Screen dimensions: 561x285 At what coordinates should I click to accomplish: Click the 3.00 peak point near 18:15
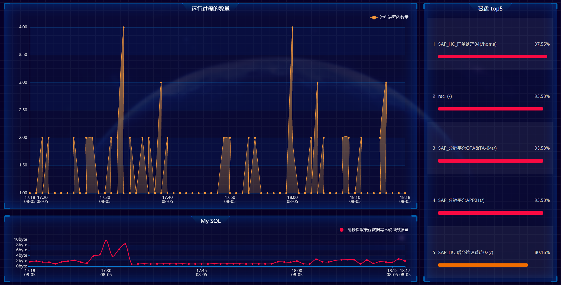(386, 83)
